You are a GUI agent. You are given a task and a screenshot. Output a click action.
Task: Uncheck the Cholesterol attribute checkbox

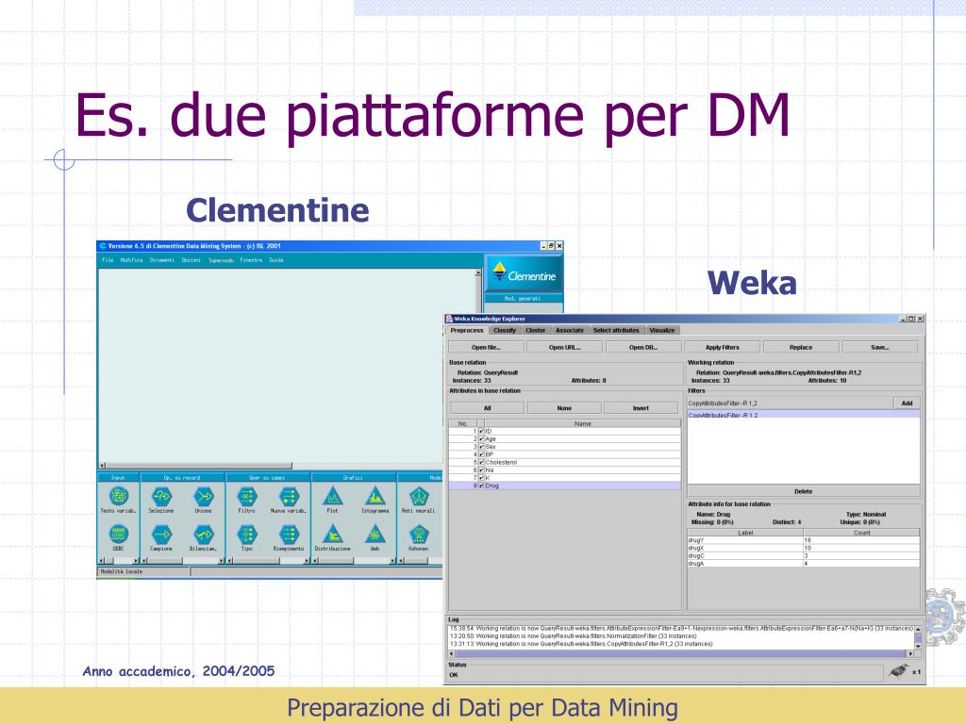coord(482,462)
